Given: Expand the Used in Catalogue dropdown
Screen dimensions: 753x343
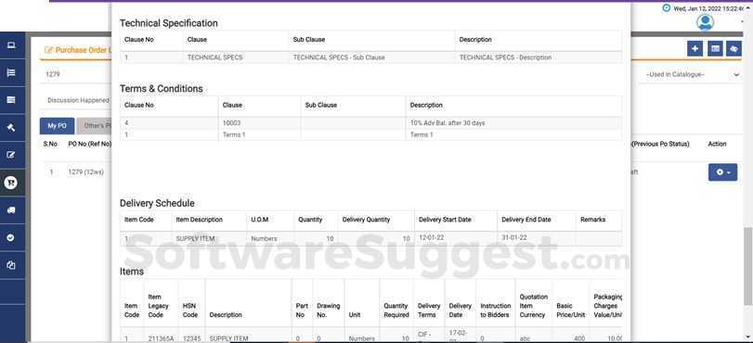Looking at the screenshot, I should click(693, 75).
